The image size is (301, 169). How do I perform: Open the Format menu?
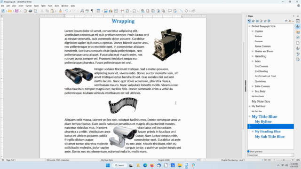pos(28,6)
